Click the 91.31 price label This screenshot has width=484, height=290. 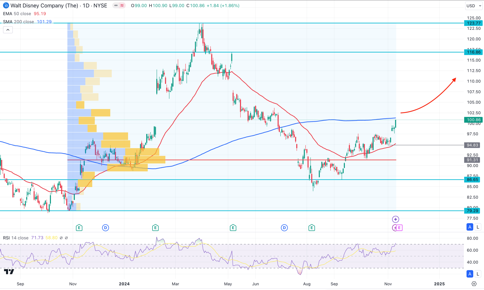point(472,160)
